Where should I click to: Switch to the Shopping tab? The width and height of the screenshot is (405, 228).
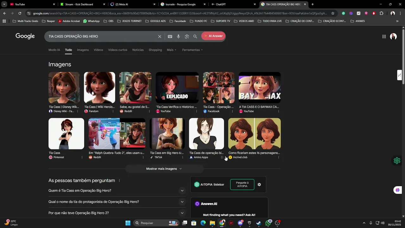tap(155, 50)
